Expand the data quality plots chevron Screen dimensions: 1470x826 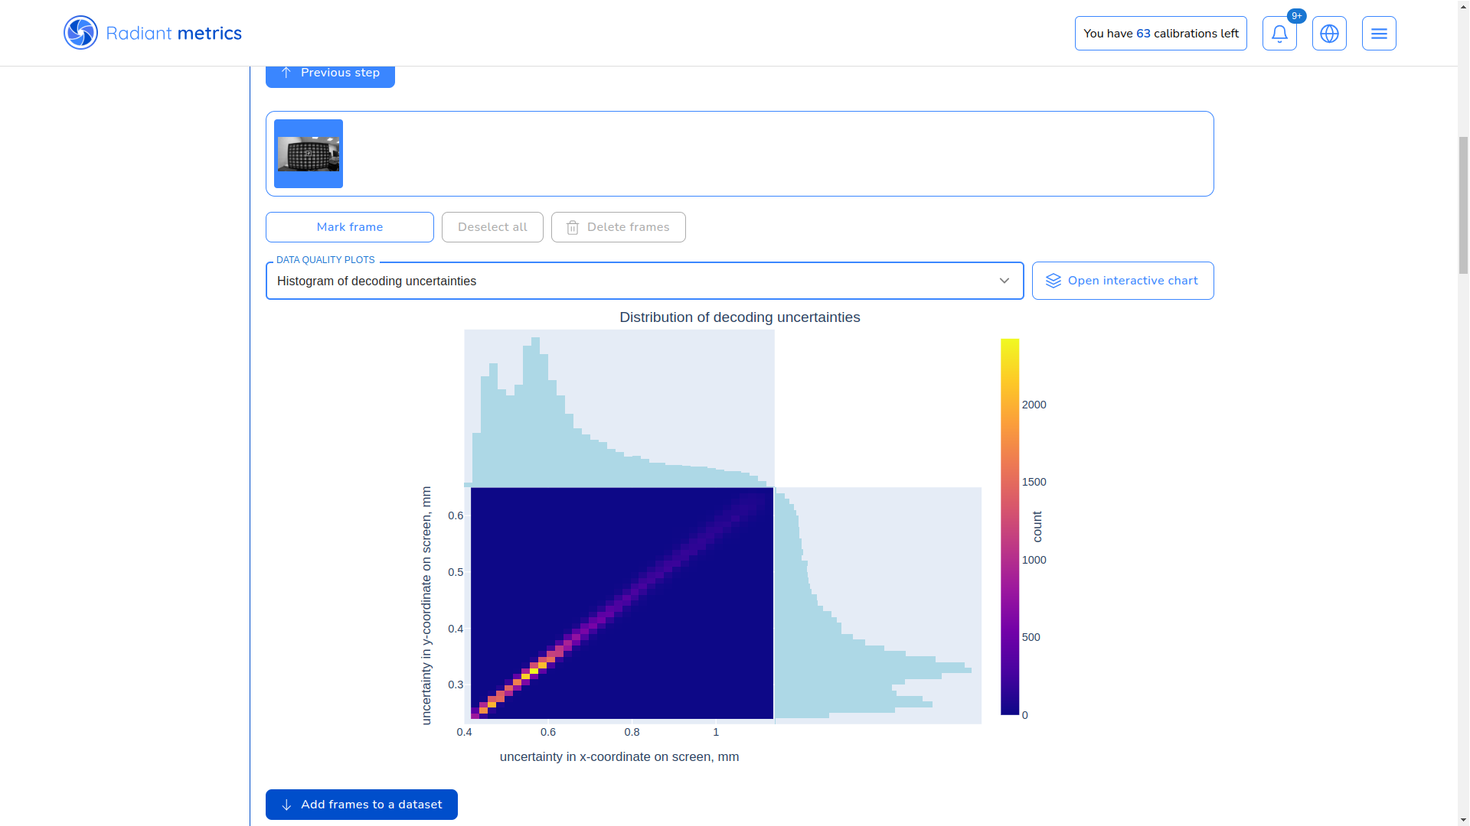pyautogui.click(x=1004, y=281)
